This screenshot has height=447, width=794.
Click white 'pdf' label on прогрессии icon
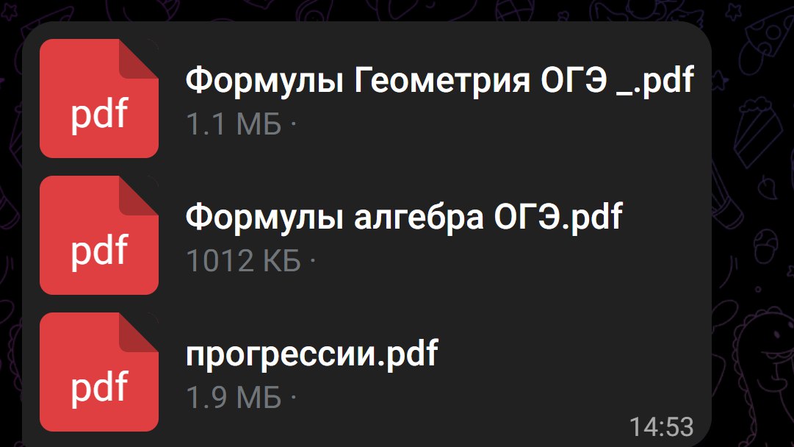pos(98,389)
